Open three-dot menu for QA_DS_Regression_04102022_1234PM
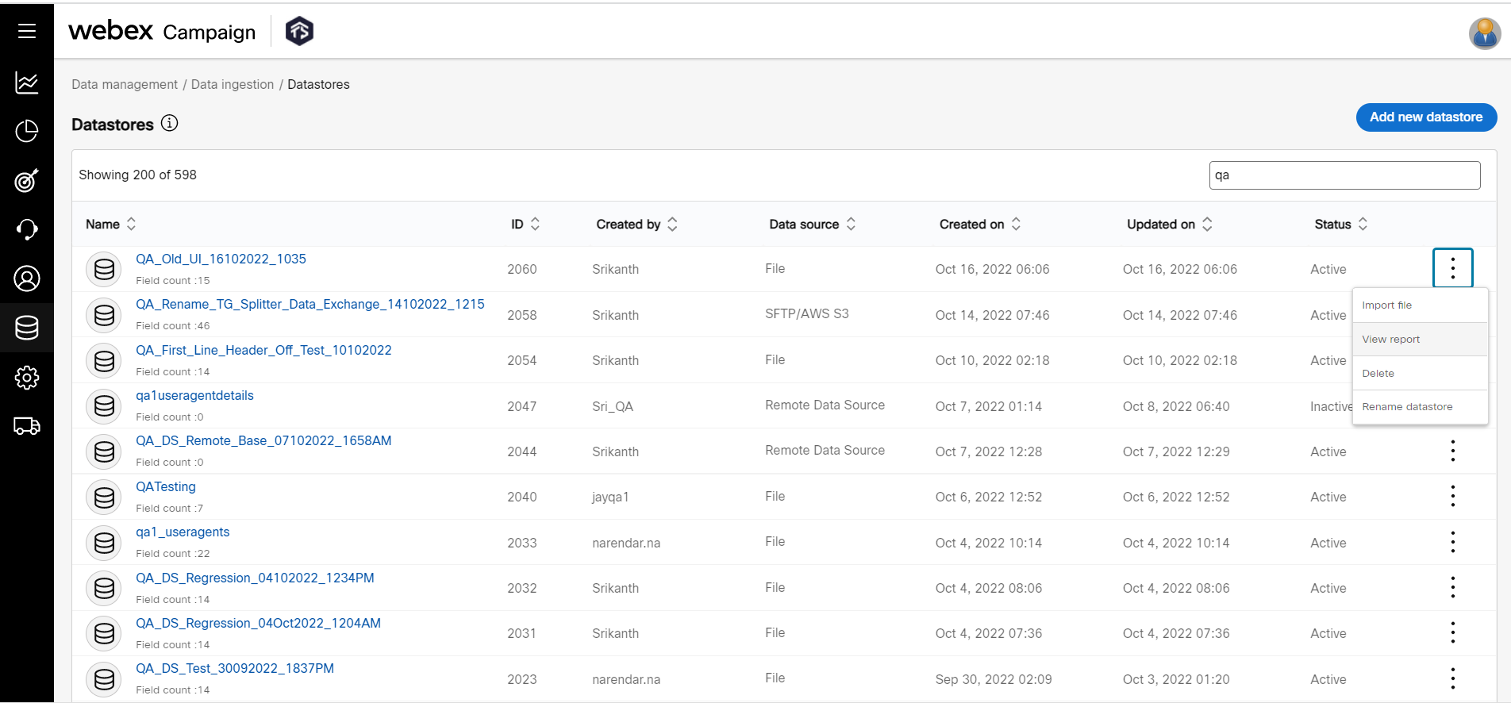Viewport: 1511px width, 703px height. pos(1452,587)
